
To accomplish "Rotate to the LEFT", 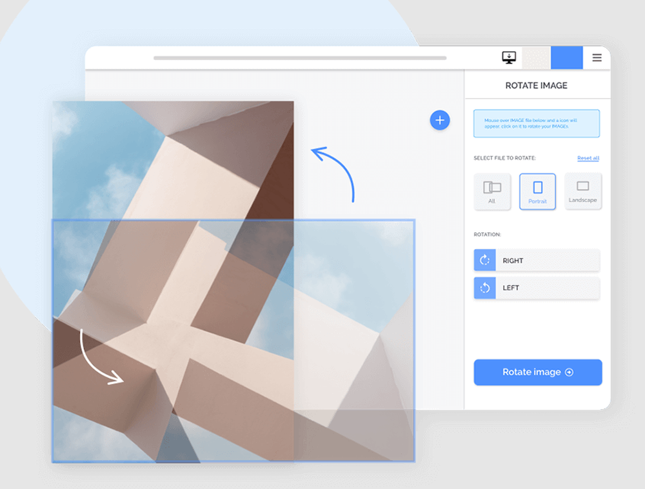I will pyautogui.click(x=537, y=288).
